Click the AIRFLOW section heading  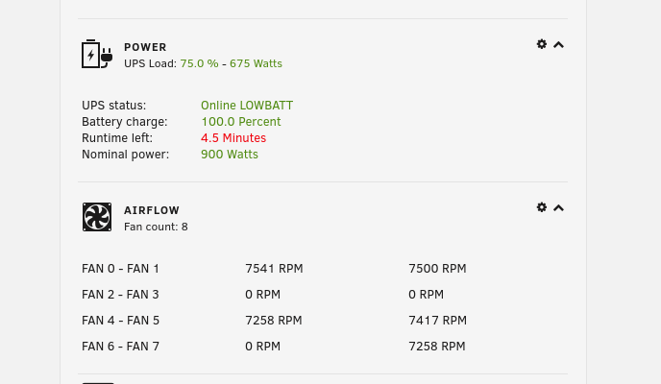click(152, 210)
